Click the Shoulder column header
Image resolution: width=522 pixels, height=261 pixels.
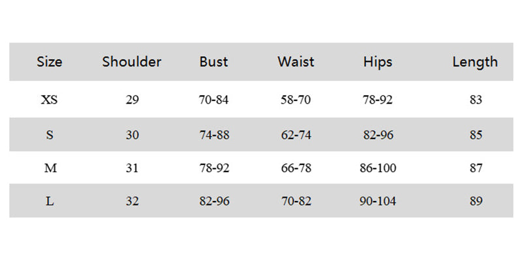point(132,62)
